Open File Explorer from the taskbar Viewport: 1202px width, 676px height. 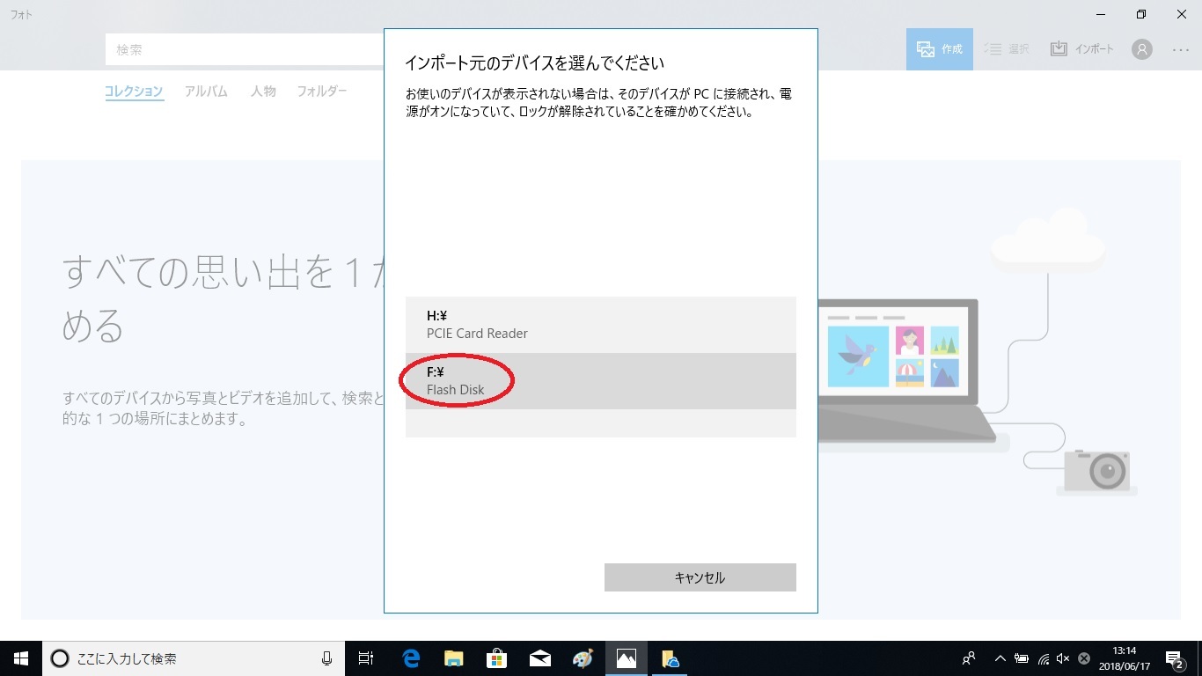tap(454, 658)
